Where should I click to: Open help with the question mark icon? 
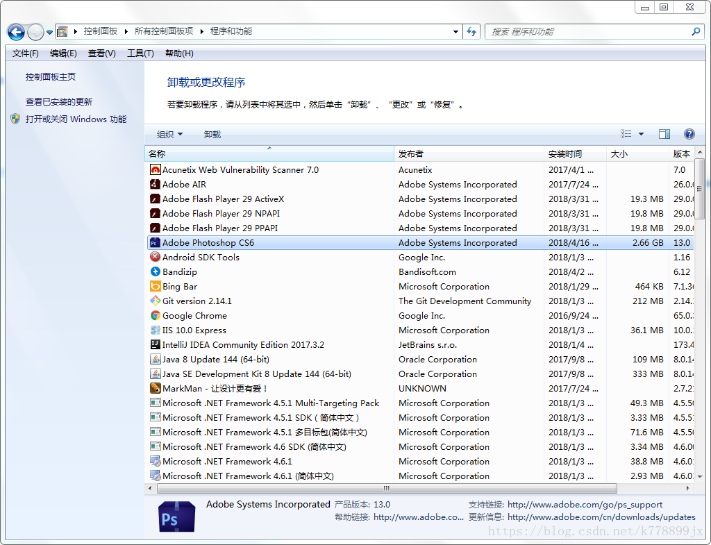(x=689, y=134)
